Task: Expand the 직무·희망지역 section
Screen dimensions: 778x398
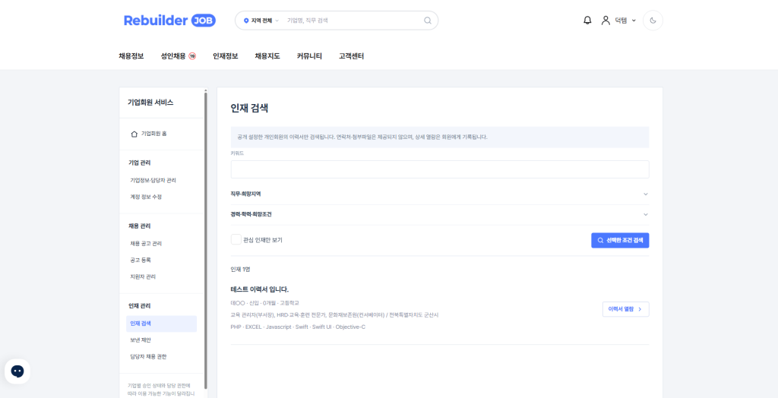Action: coord(440,194)
